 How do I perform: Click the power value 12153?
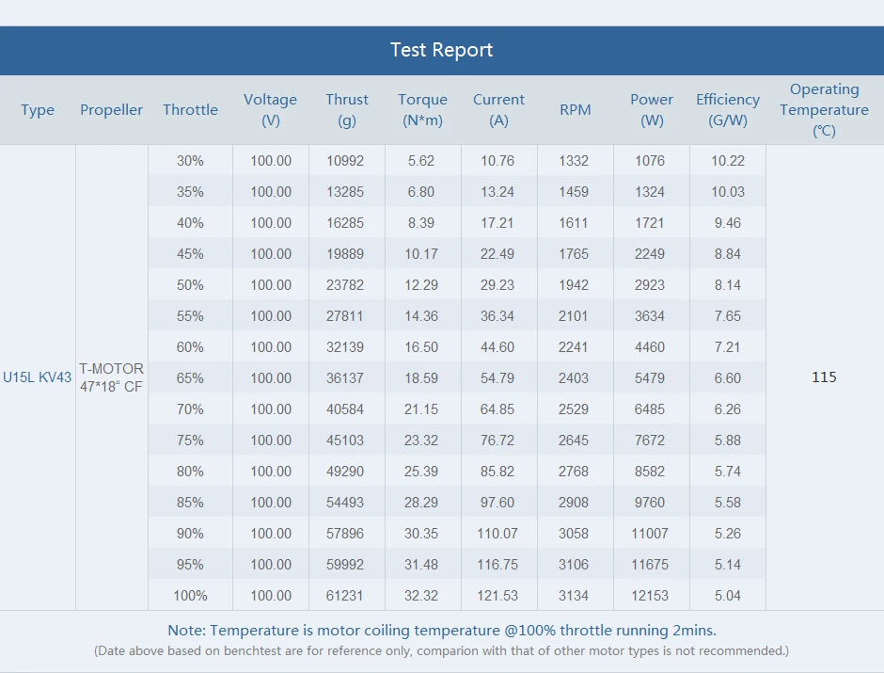pos(650,595)
